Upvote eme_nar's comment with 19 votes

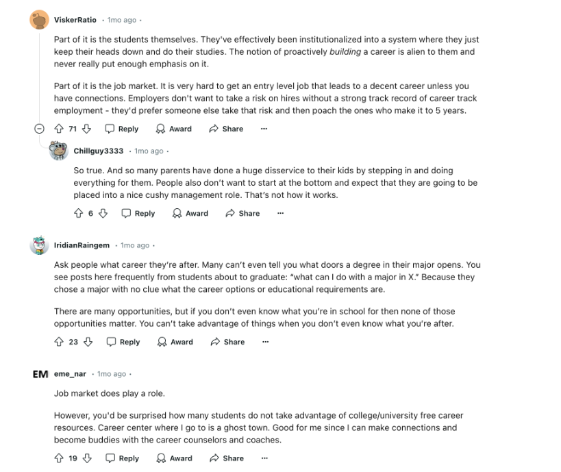click(x=59, y=458)
